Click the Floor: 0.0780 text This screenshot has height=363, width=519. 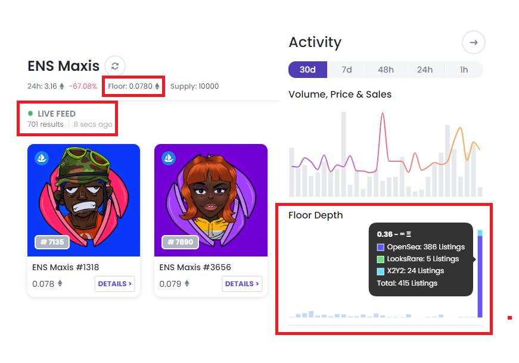130,86
